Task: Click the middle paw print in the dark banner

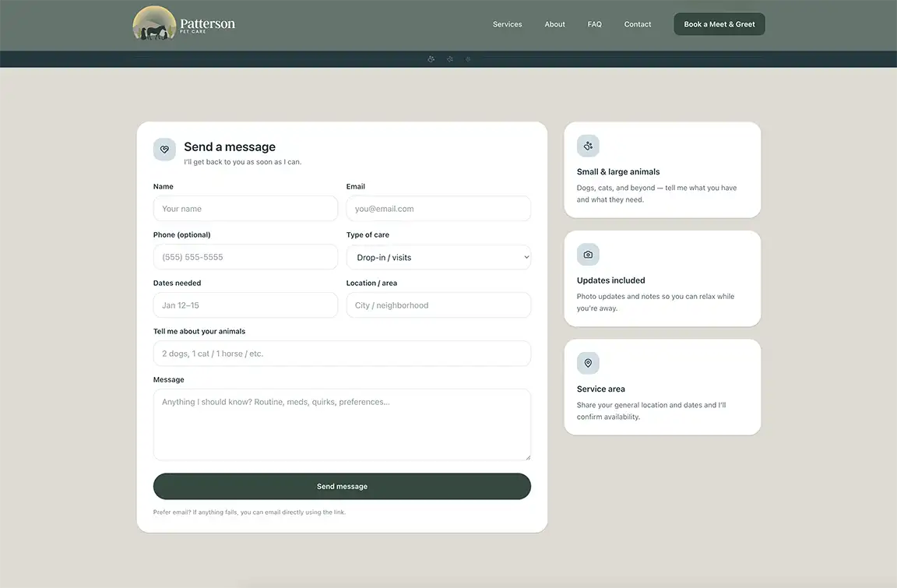Action: coord(450,59)
